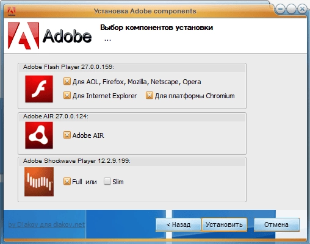Screen dimensions: 310x244
Task: Click the Установка Adobe components title bar text
Action: (145, 11)
